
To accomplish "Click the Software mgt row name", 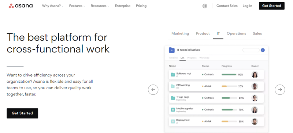I will [184, 74].
